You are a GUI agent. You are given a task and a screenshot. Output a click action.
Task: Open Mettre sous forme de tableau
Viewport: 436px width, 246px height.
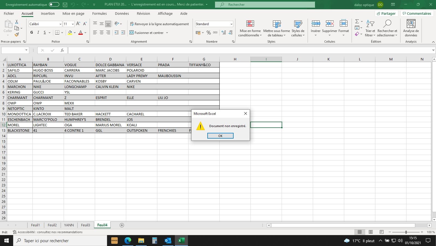(x=276, y=28)
